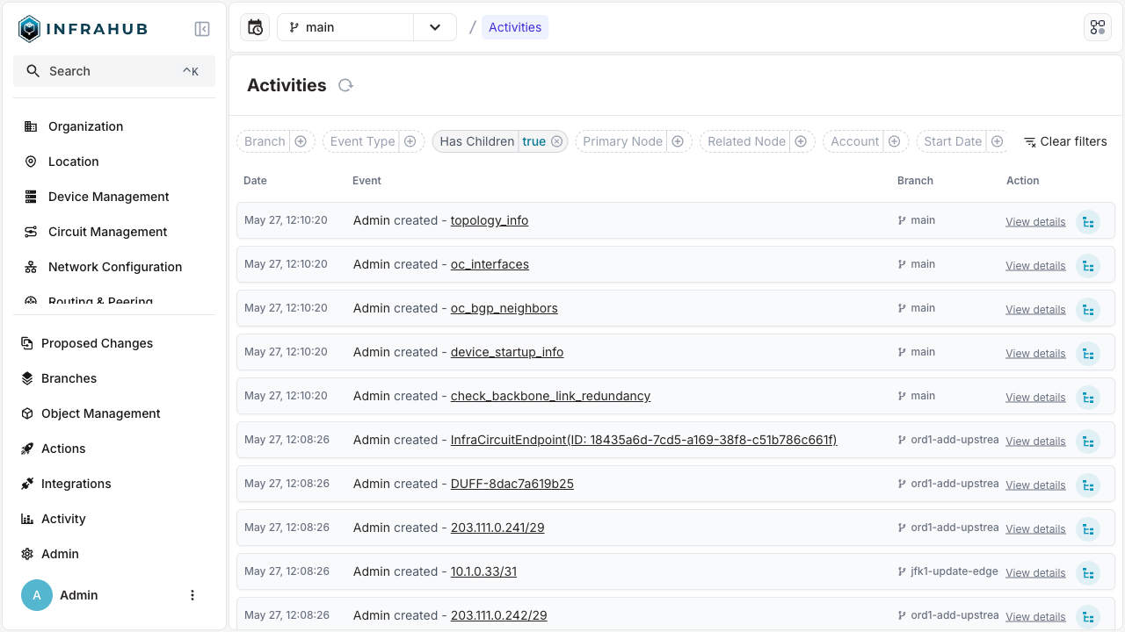This screenshot has width=1125, height=632.
Task: Open the main branch selector dropdown
Action: click(x=435, y=27)
